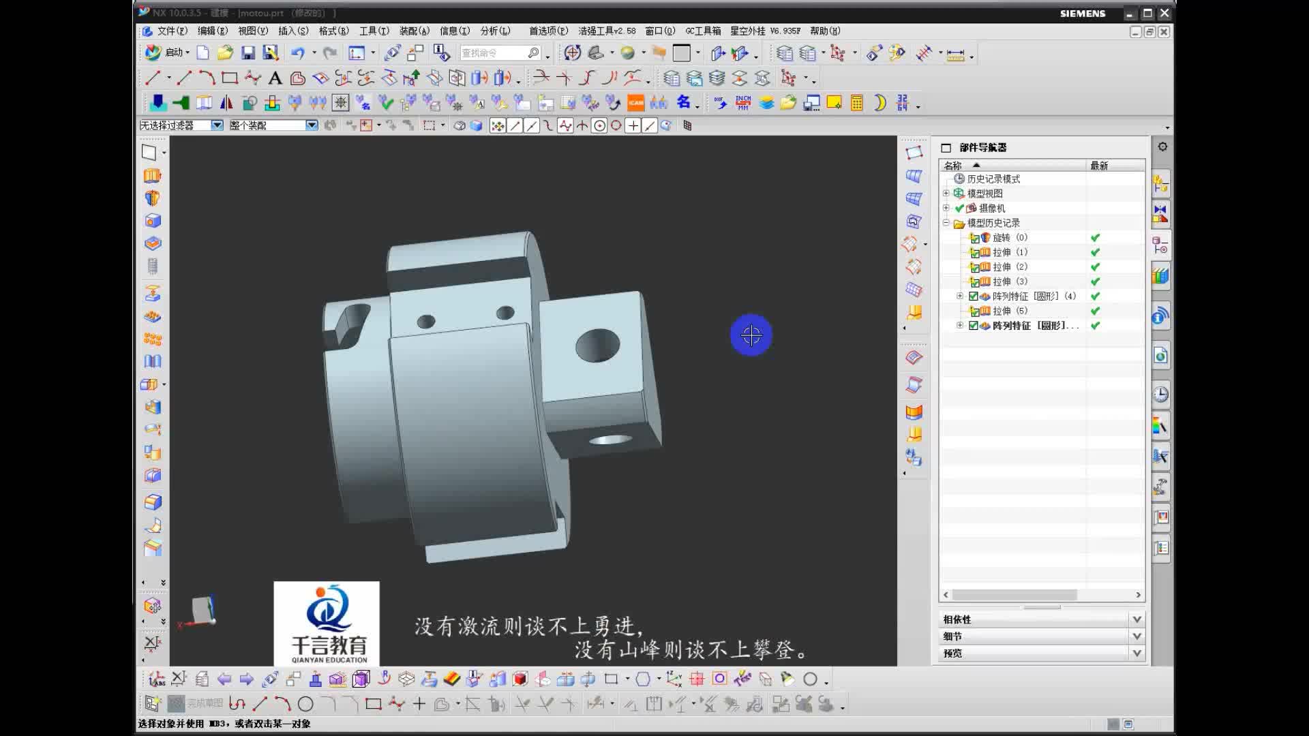
Task: Uncheck the 拉伸 (5) feature checkbox
Action: [x=975, y=312]
